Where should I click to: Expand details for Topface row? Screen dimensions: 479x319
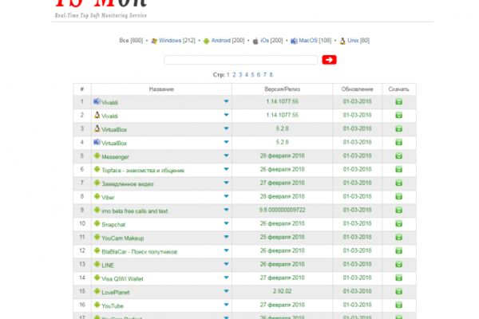226,169
